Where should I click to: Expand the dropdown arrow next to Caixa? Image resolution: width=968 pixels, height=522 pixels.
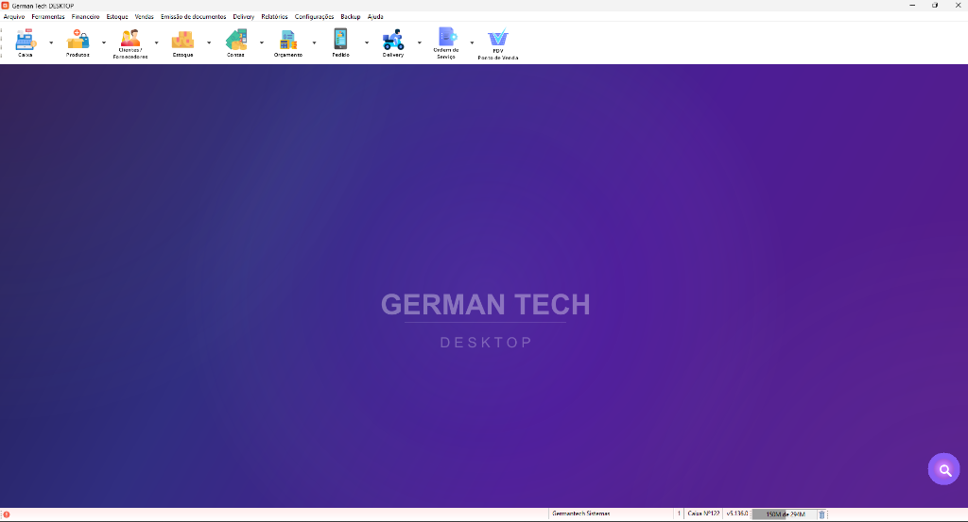click(x=51, y=42)
